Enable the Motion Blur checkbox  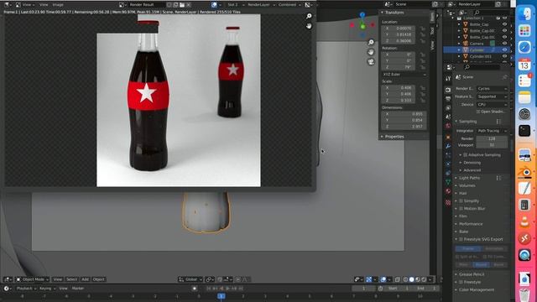coord(461,209)
